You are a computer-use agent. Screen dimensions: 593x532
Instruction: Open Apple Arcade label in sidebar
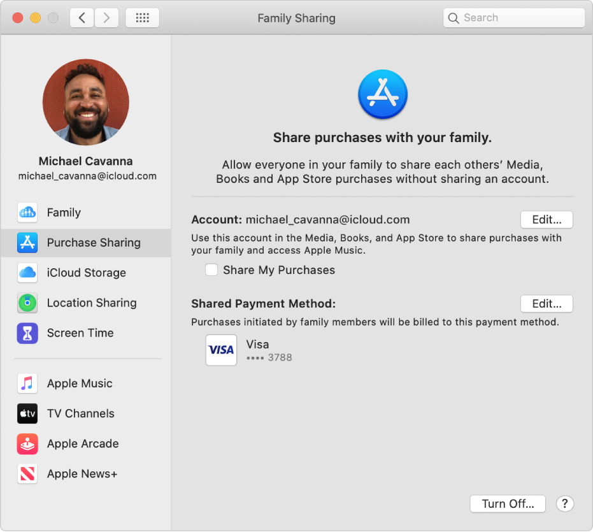83,443
